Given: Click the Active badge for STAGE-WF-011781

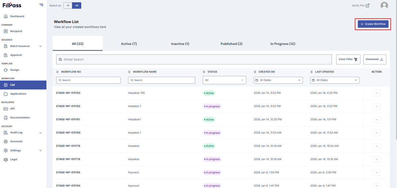Looking at the screenshot, I should click(x=209, y=120).
